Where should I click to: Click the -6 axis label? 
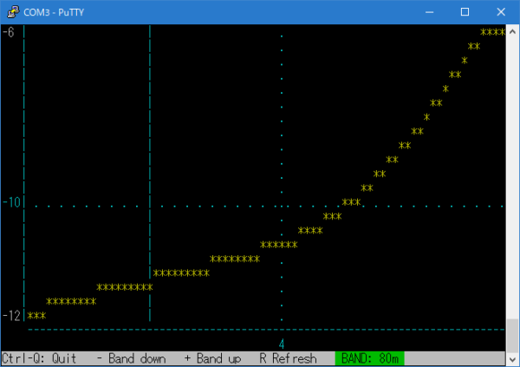click(x=9, y=32)
